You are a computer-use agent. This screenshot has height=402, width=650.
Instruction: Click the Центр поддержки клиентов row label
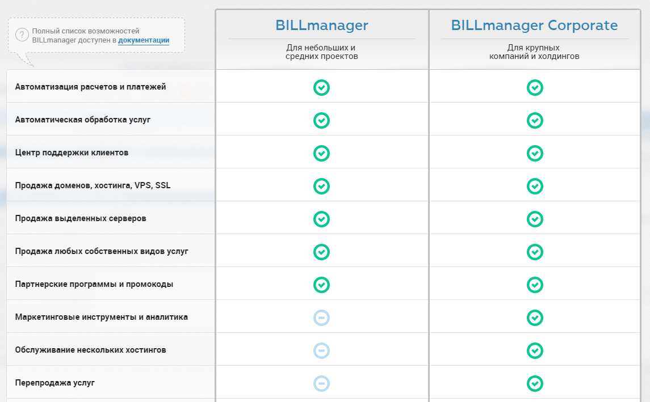pos(72,153)
